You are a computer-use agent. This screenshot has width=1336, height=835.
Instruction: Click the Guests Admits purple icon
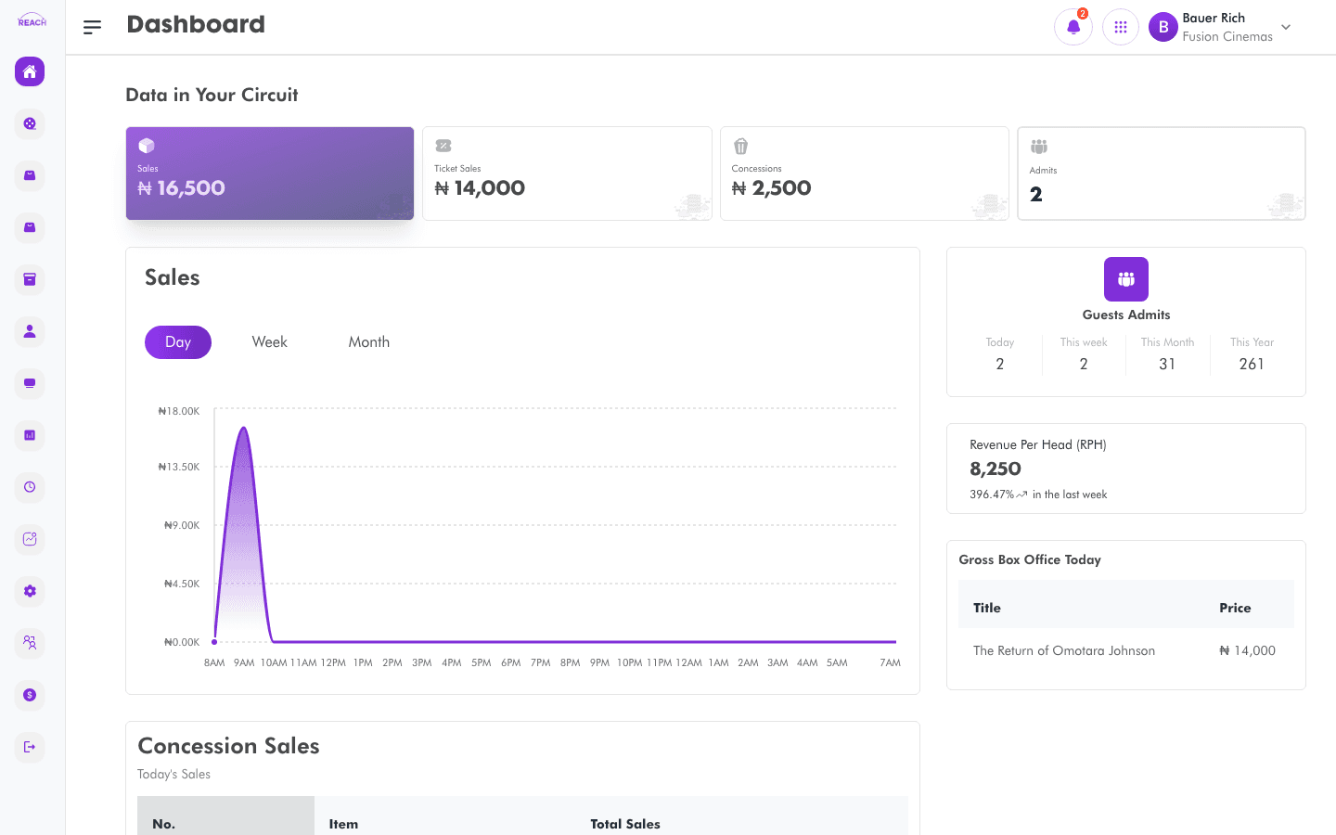click(x=1126, y=279)
